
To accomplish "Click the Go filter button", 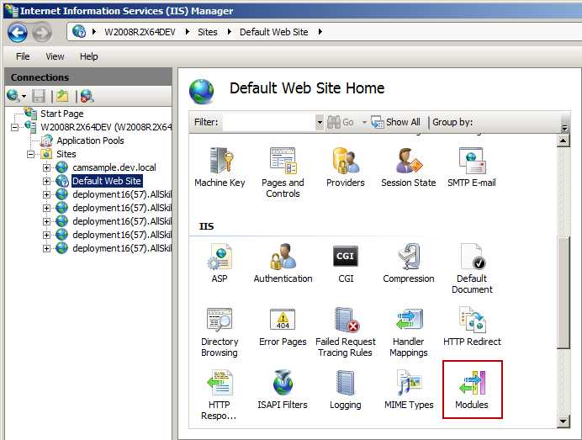I will (341, 122).
